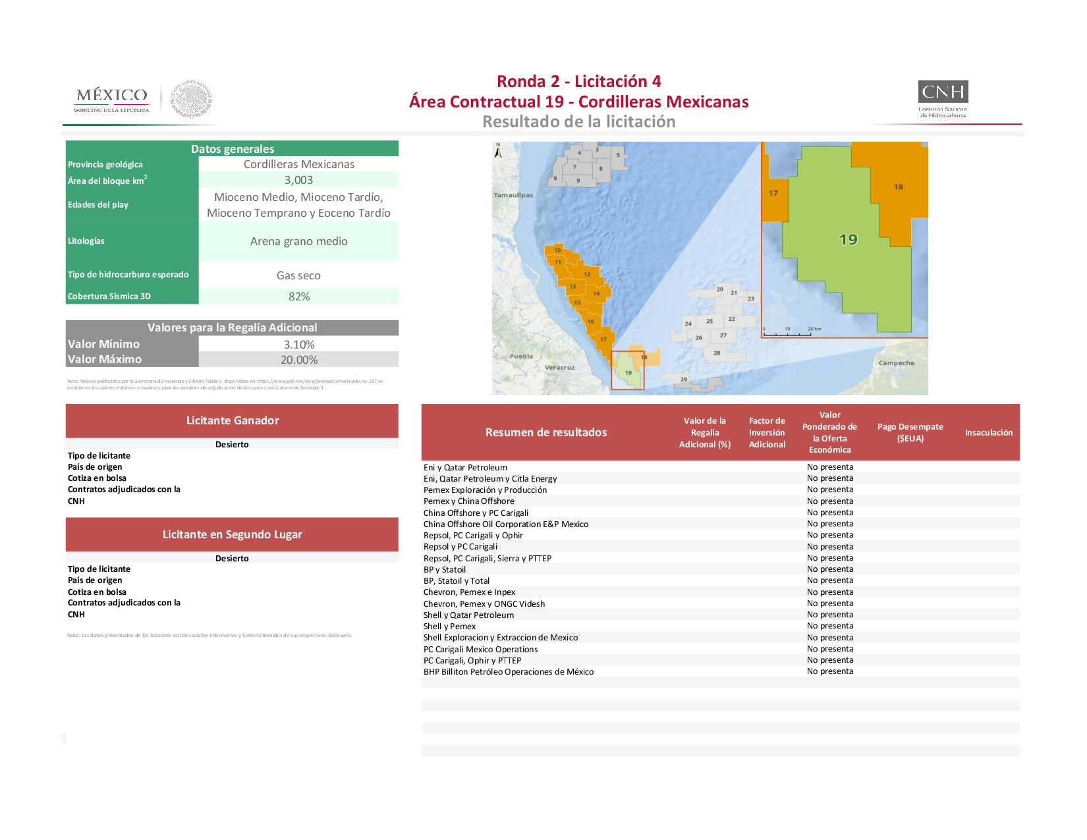Click the '3.10%' minimum value cell

[x=298, y=345]
